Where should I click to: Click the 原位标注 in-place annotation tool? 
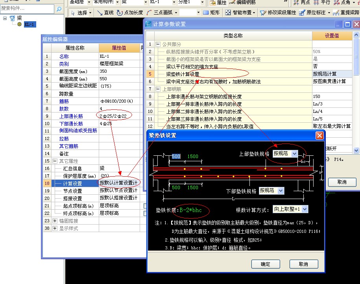[x=312, y=13]
